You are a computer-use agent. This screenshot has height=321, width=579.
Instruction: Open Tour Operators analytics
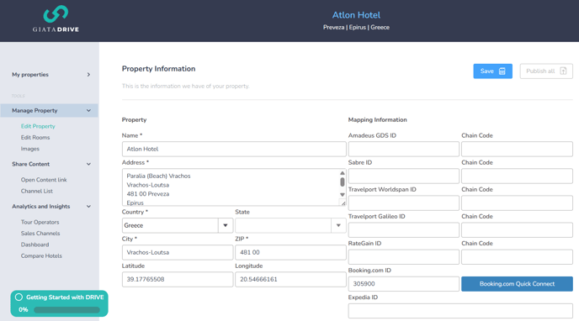pos(40,222)
